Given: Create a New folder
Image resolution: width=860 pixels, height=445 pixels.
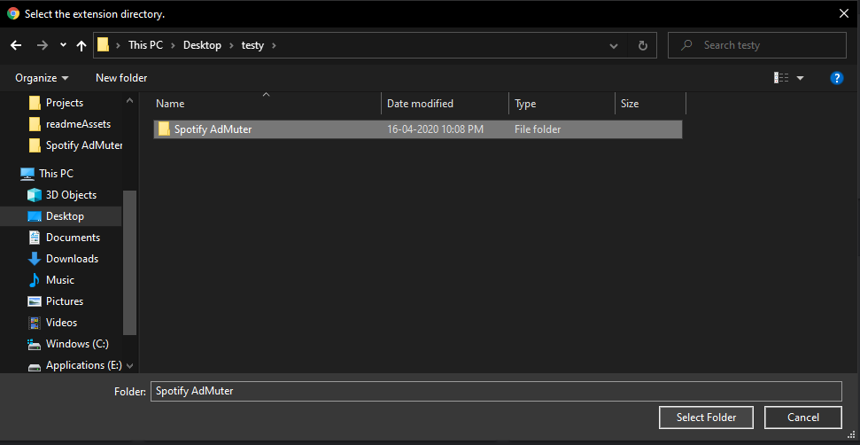Looking at the screenshot, I should (121, 78).
